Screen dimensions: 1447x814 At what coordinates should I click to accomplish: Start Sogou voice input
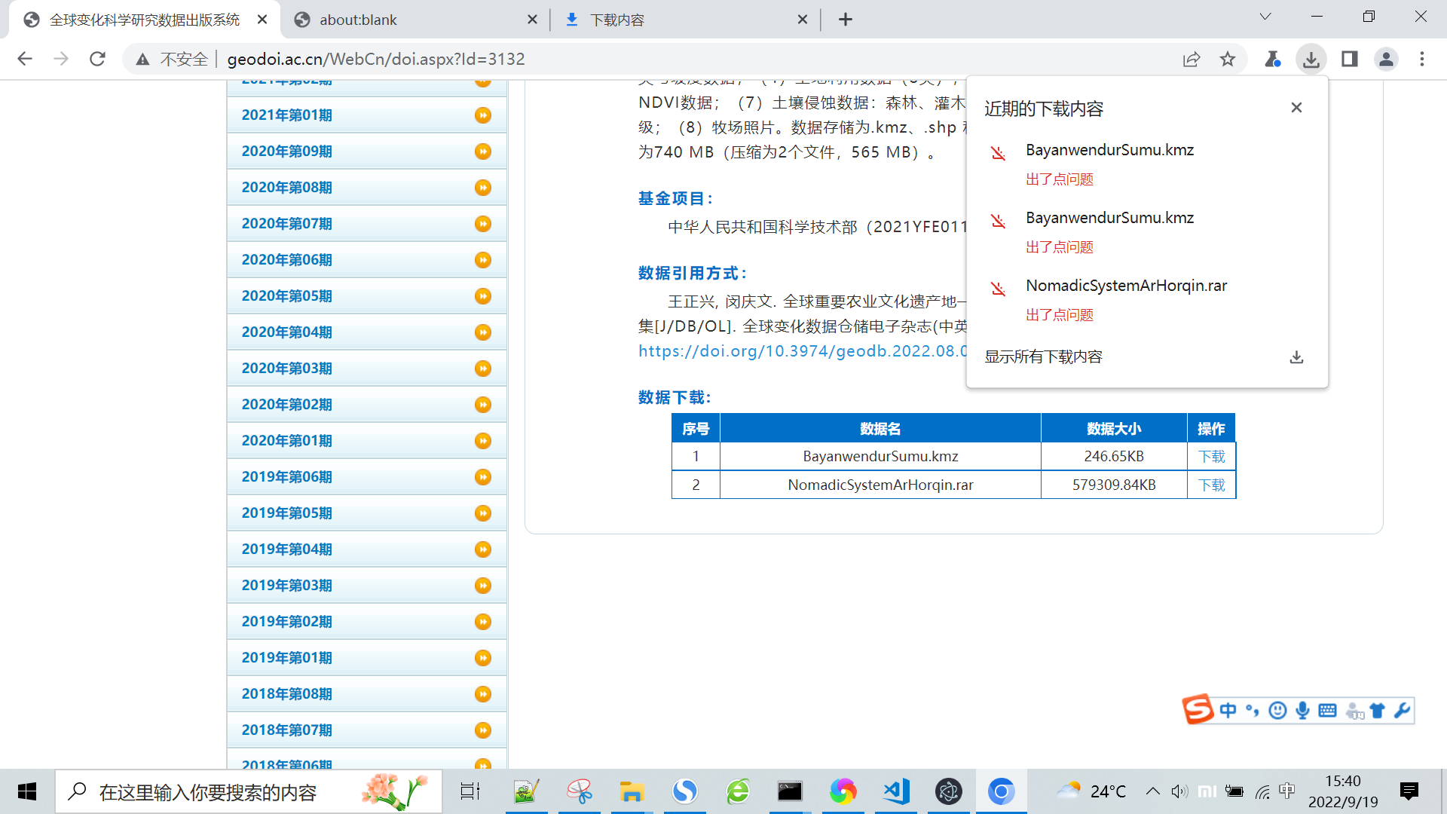pyautogui.click(x=1302, y=710)
